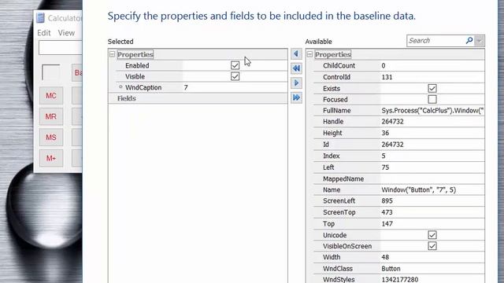
Task: Uncheck the Enabled property checkbox
Action: tap(235, 65)
